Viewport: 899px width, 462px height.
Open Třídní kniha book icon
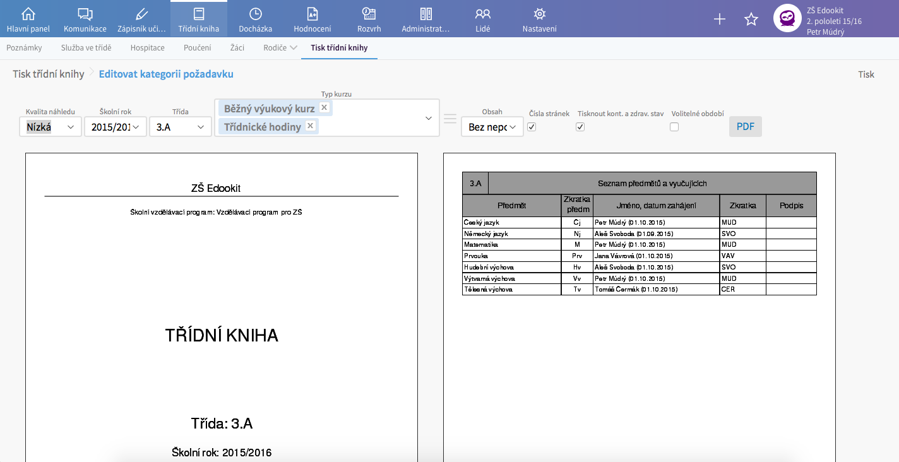pyautogui.click(x=199, y=14)
